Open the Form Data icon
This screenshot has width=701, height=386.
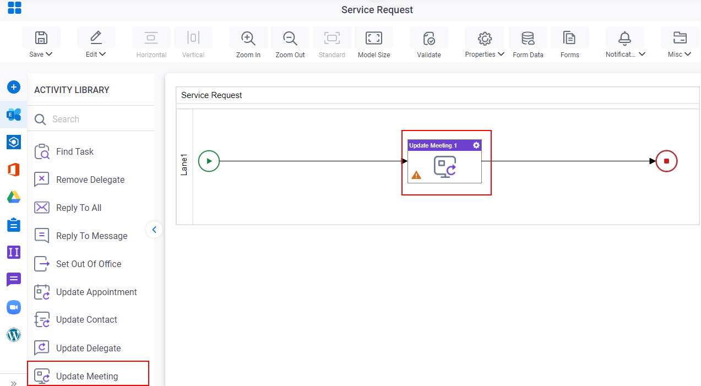click(528, 37)
